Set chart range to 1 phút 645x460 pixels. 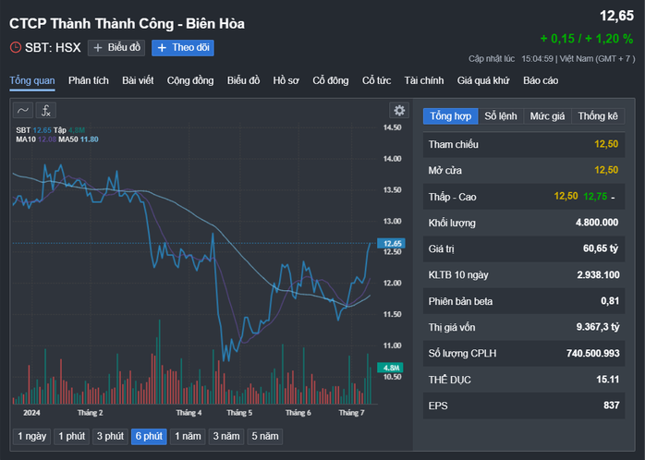[71, 437]
